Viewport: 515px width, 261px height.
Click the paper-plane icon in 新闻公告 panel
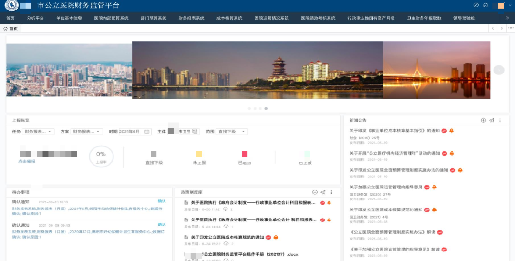(492, 120)
